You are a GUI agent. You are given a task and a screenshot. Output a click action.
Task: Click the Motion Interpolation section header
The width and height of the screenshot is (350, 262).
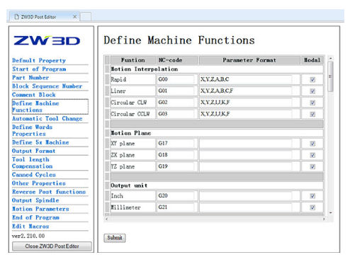click(217, 69)
